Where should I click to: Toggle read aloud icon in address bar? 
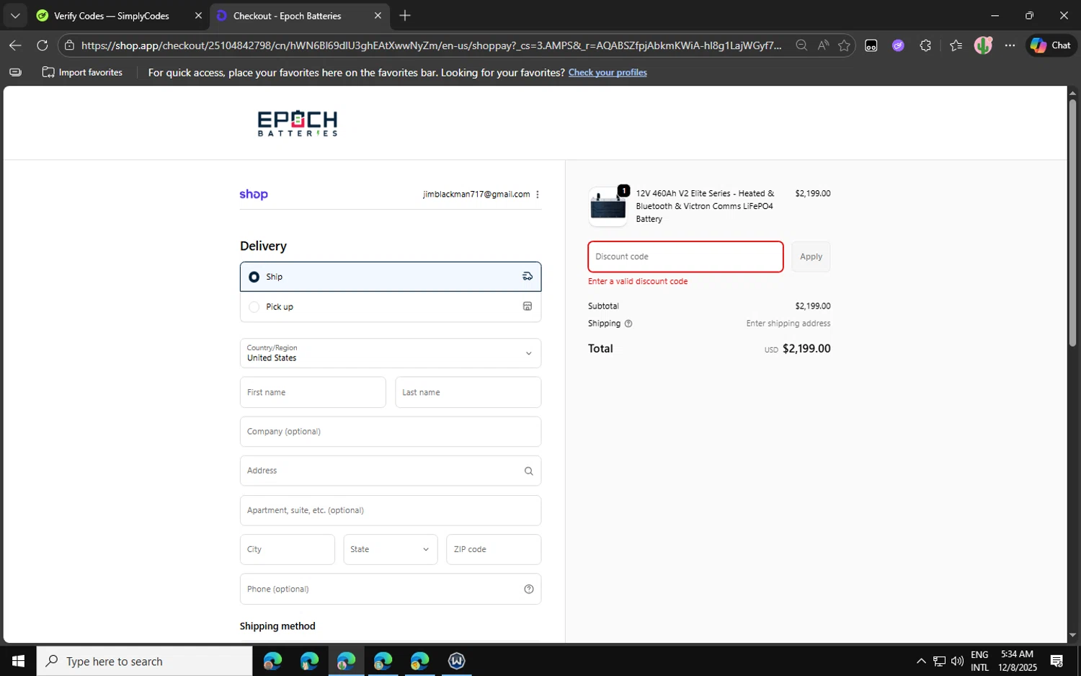point(823,45)
